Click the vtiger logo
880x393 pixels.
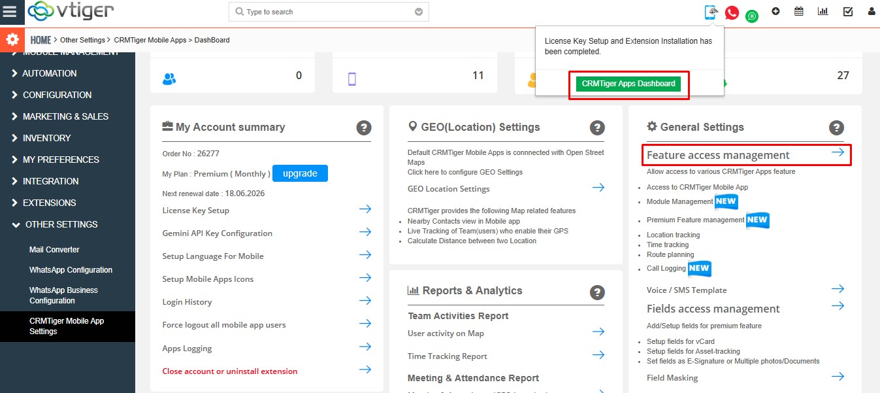tap(71, 12)
